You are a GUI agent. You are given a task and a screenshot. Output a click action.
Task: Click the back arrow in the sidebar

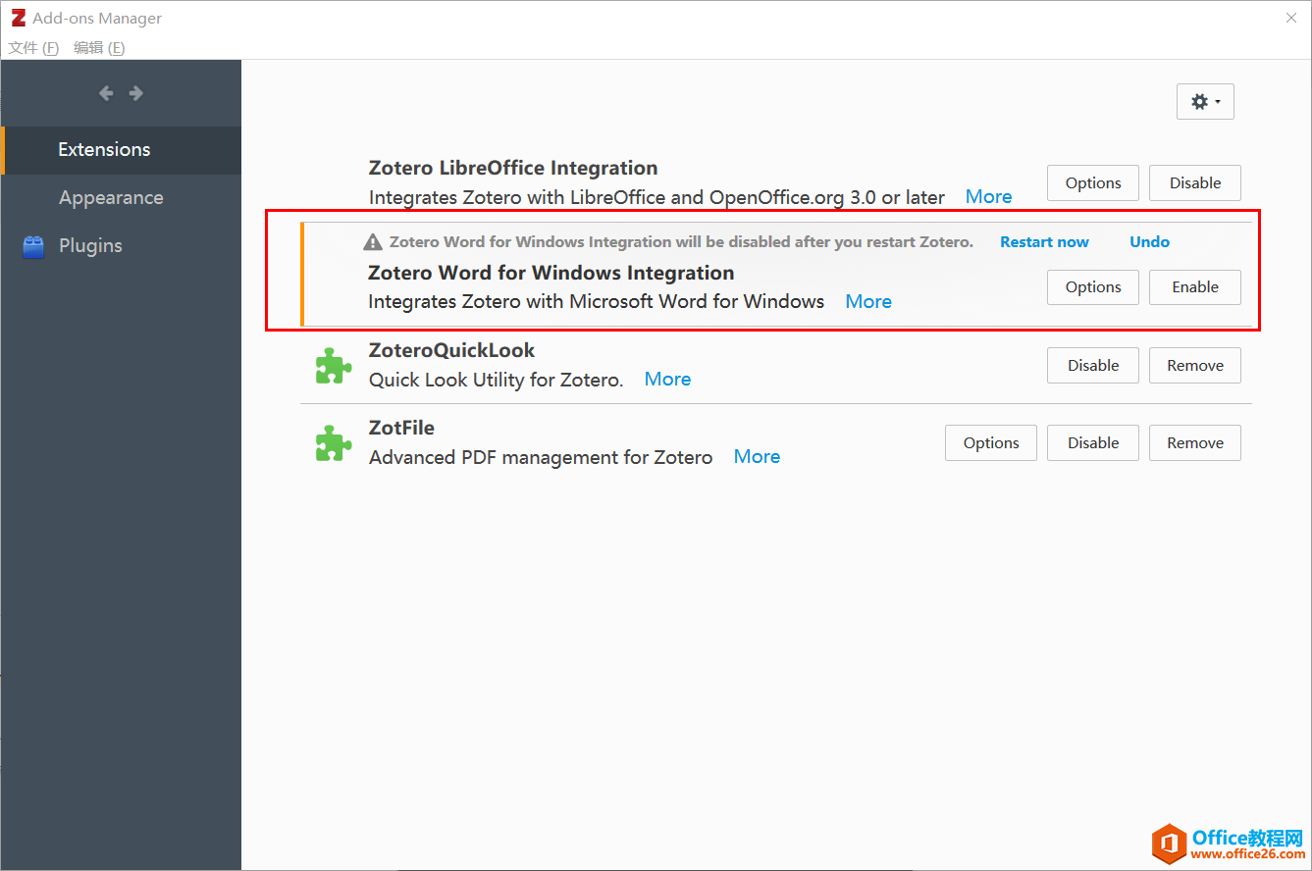(x=106, y=93)
